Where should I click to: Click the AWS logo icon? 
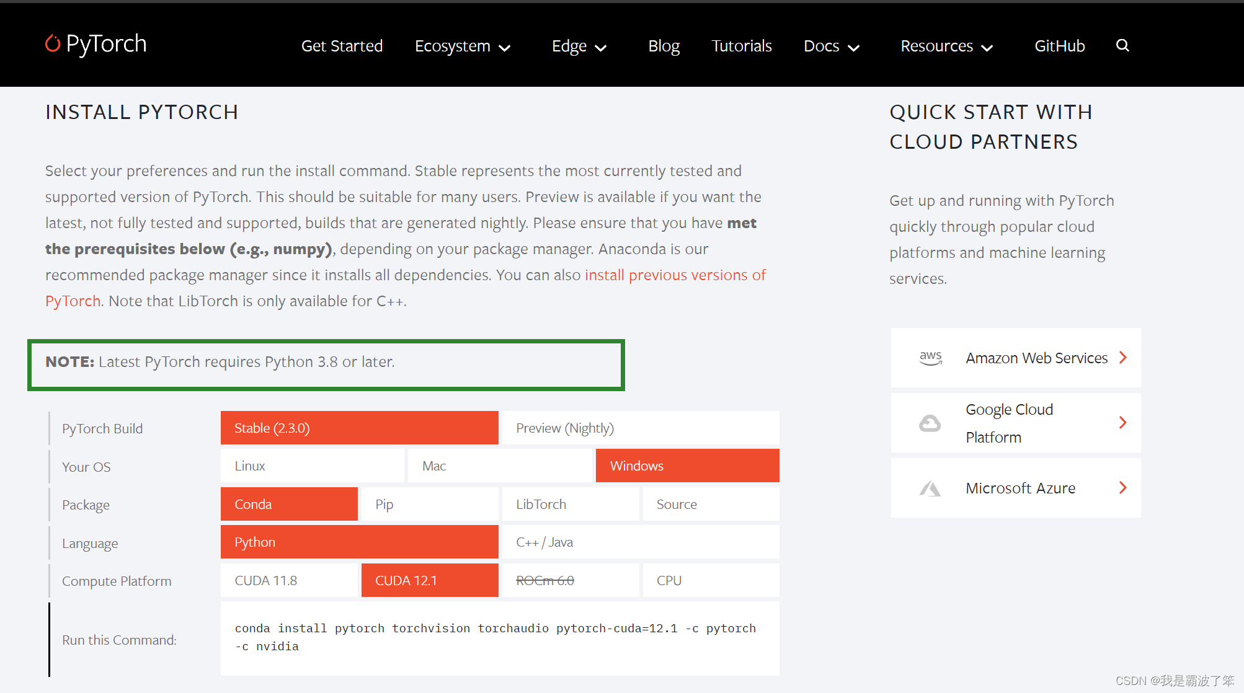[x=930, y=358]
